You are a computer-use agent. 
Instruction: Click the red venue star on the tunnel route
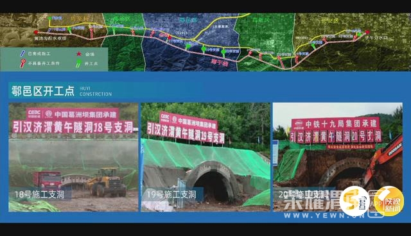tap(170, 37)
